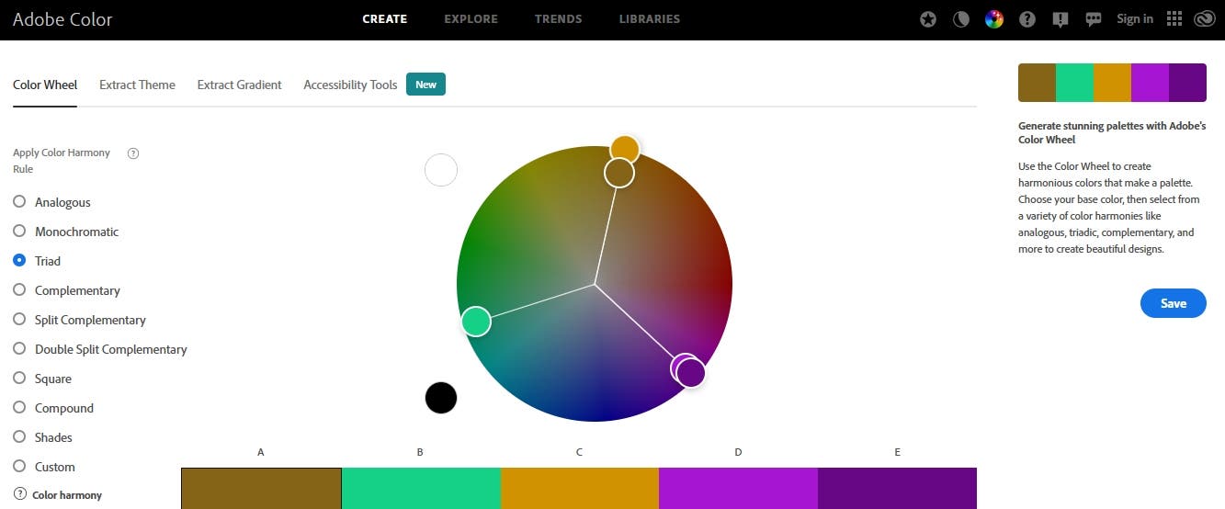Select the Square harmony rule
The height and width of the screenshot is (509, 1225).
click(x=19, y=379)
